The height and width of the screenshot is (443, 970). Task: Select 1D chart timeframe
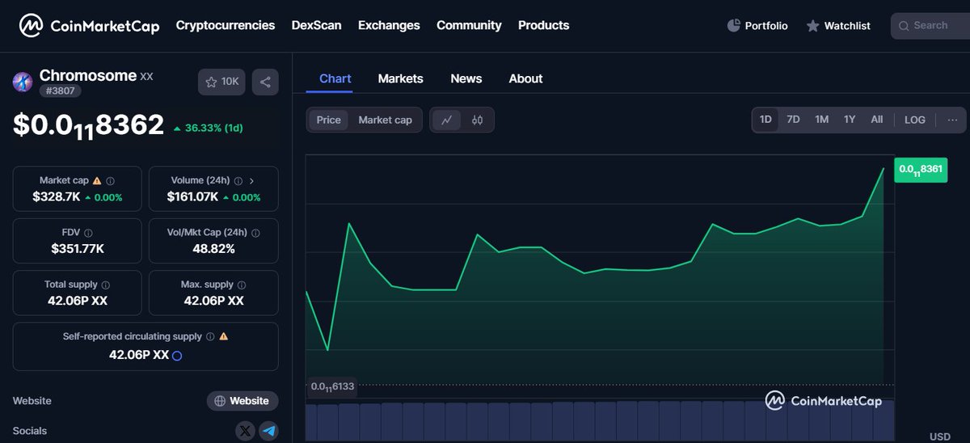point(765,120)
